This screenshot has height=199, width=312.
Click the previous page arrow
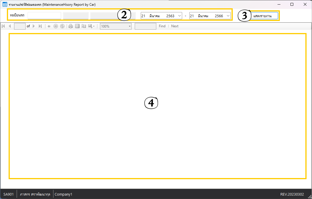click(x=9, y=26)
